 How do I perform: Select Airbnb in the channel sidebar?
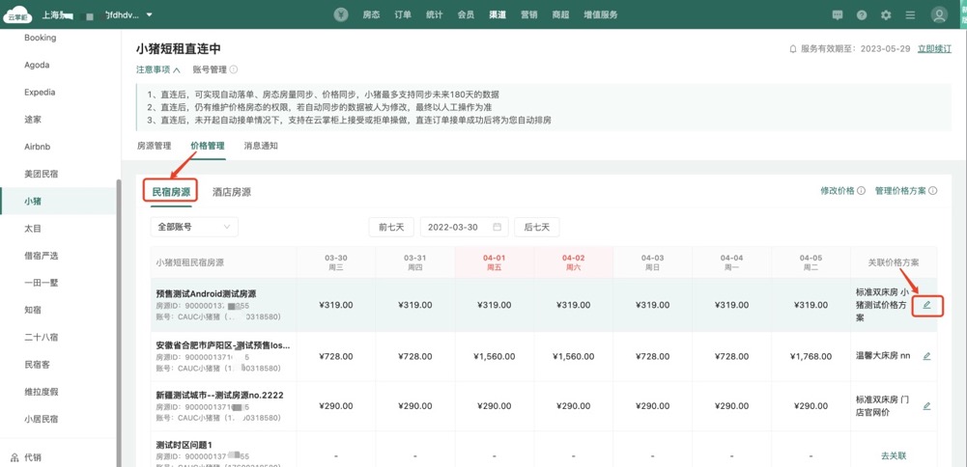point(37,147)
